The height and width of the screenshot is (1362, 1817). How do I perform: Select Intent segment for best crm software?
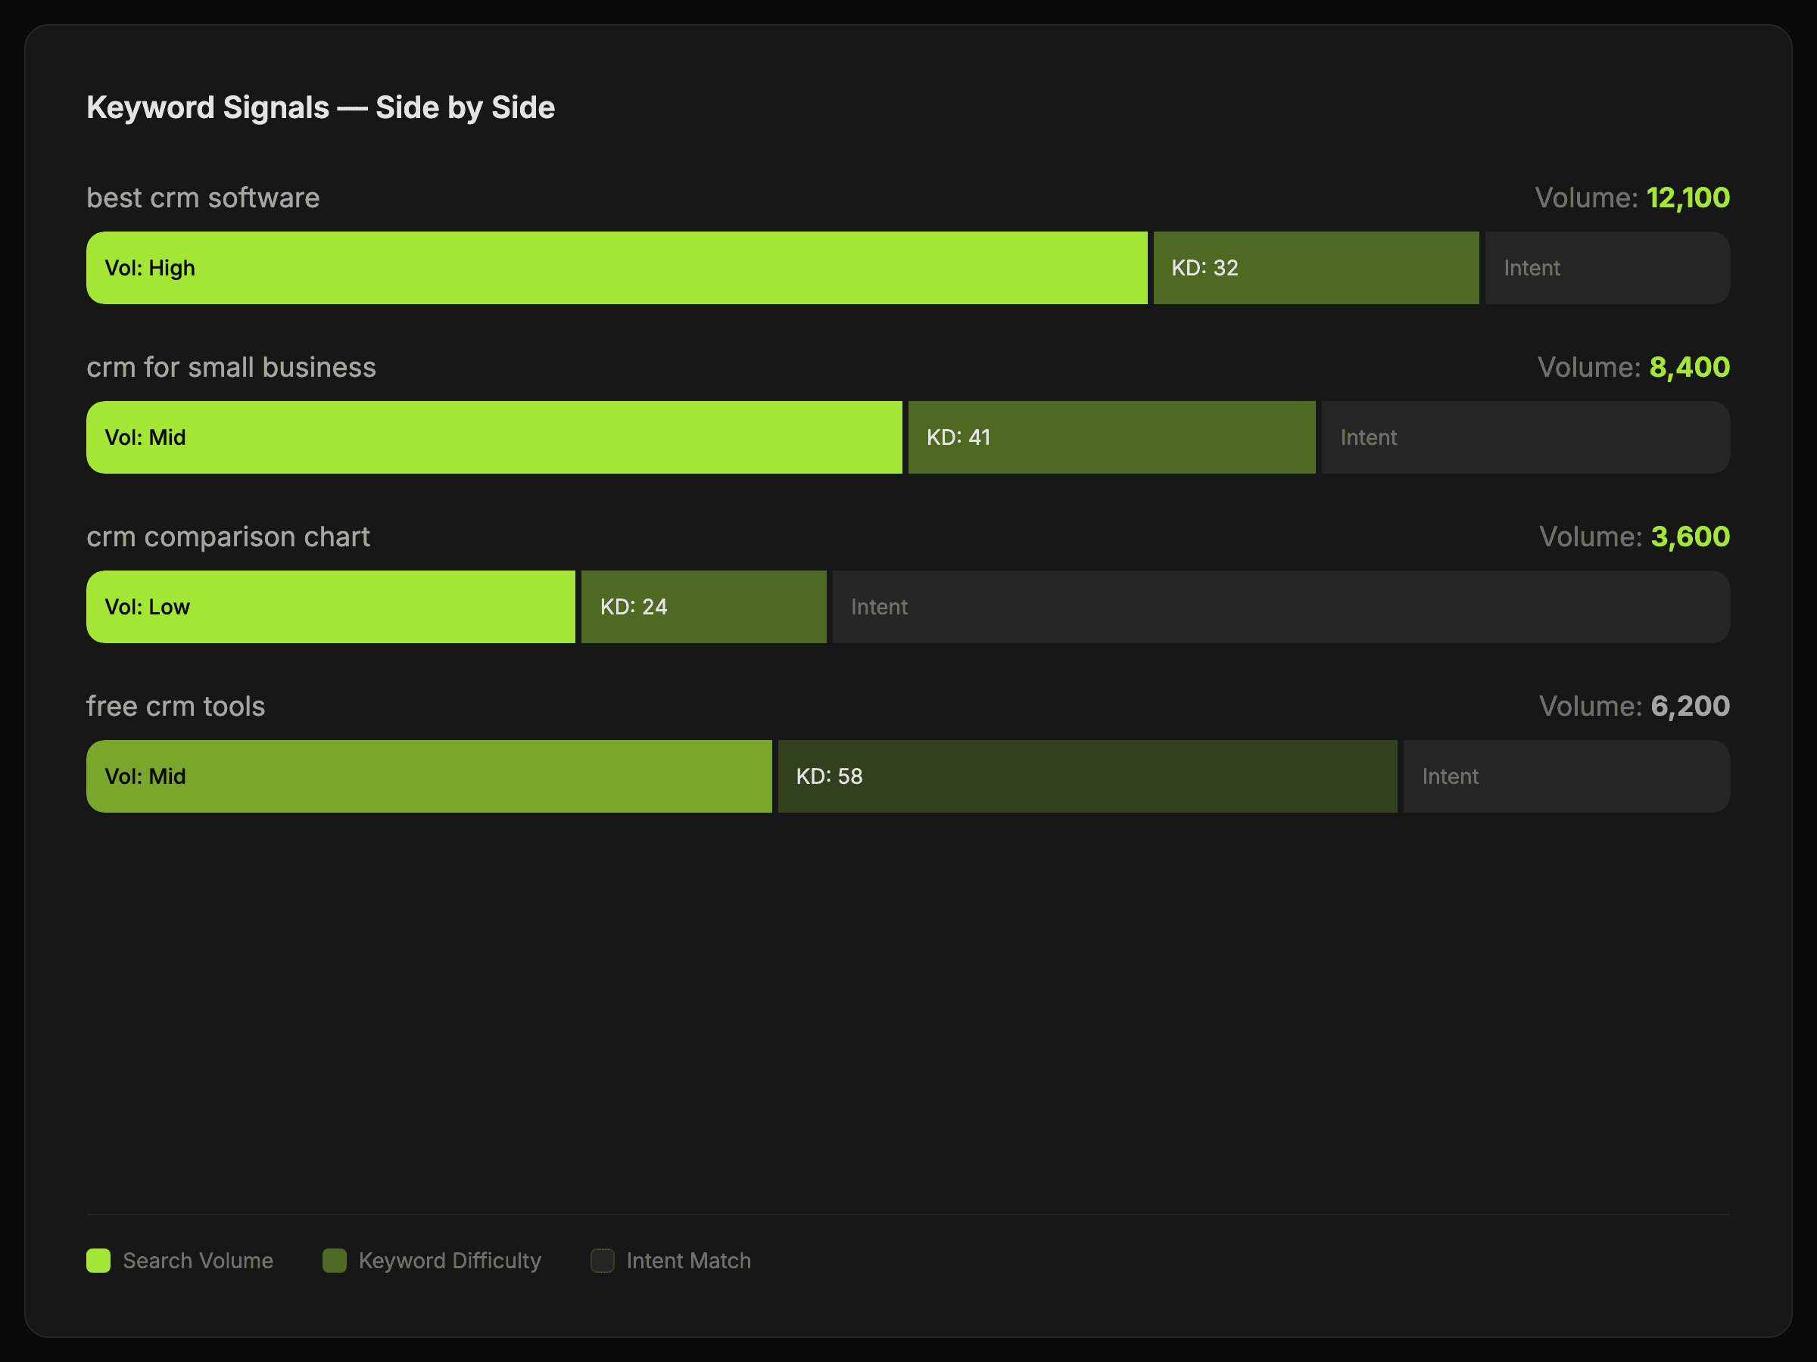tap(1607, 268)
